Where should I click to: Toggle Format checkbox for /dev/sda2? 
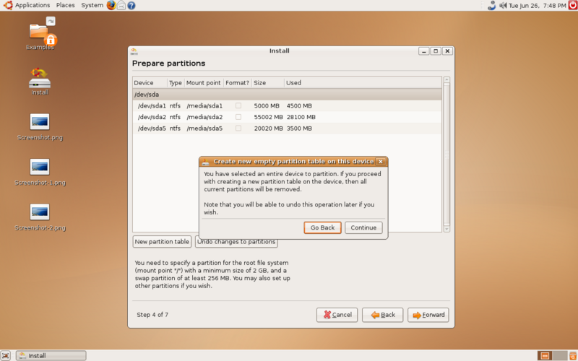click(x=238, y=117)
